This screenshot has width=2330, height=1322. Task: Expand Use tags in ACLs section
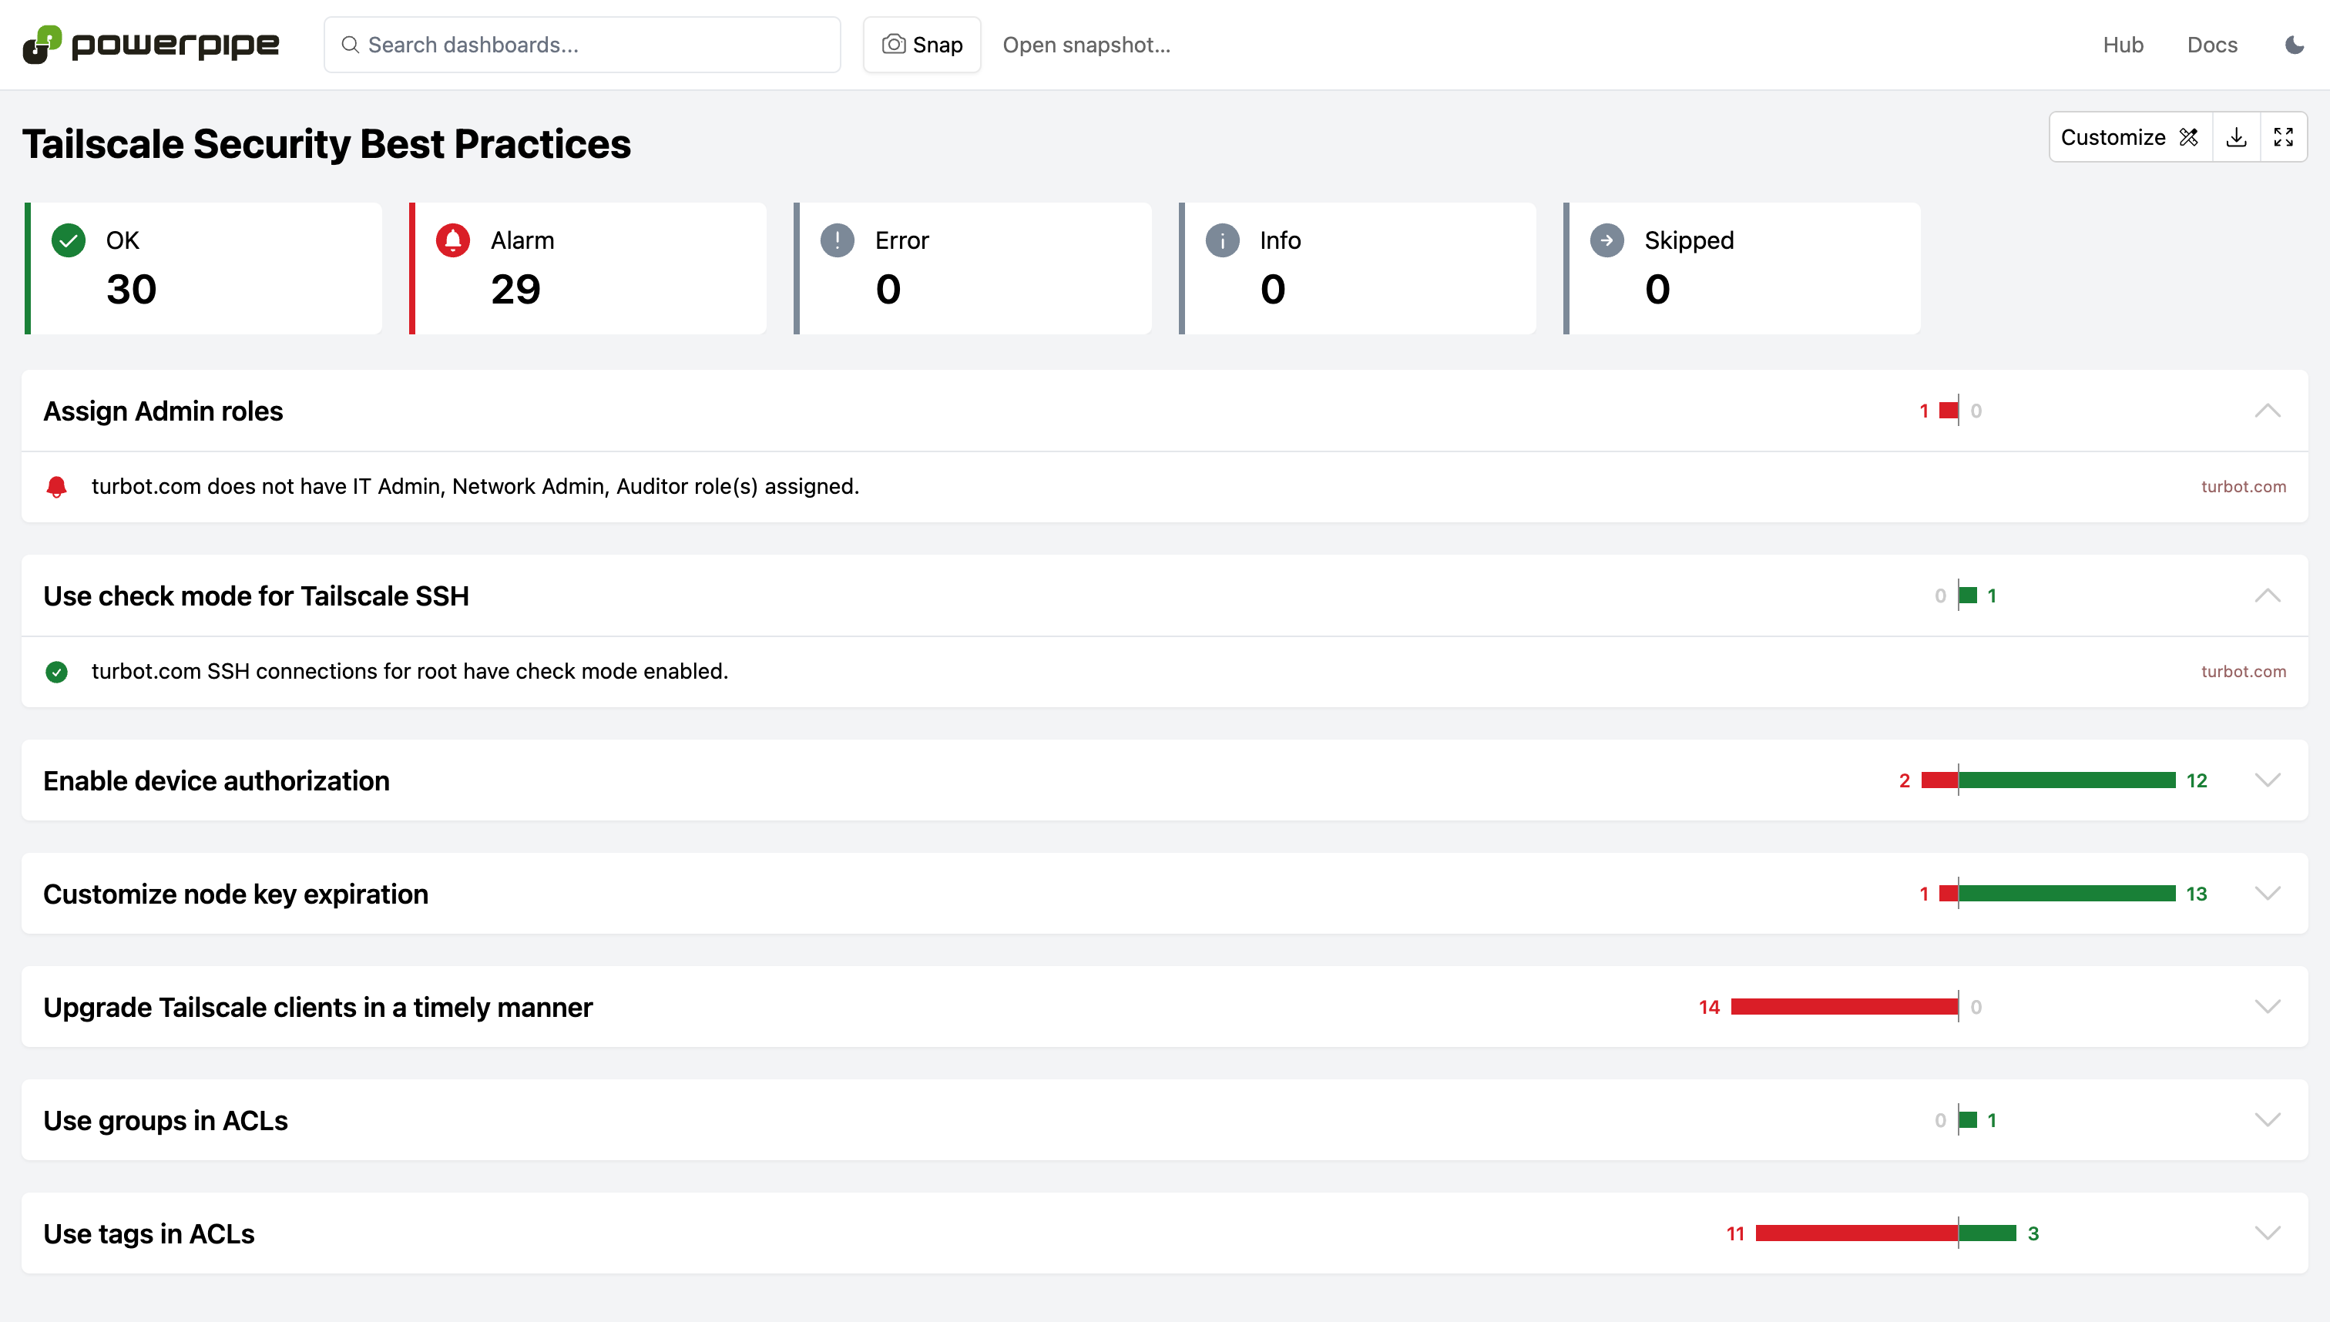tap(2268, 1233)
